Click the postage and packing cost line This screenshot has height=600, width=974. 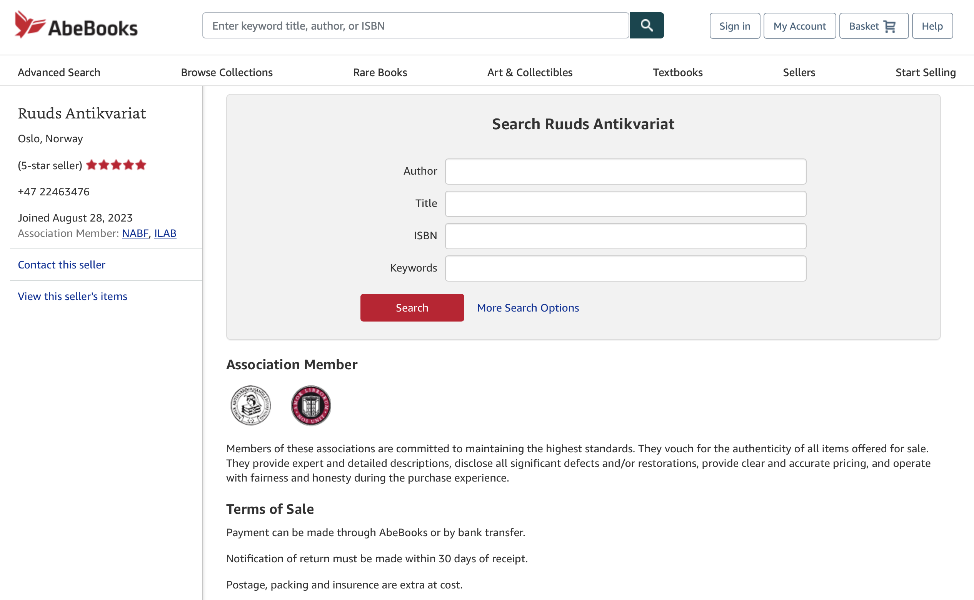(344, 585)
